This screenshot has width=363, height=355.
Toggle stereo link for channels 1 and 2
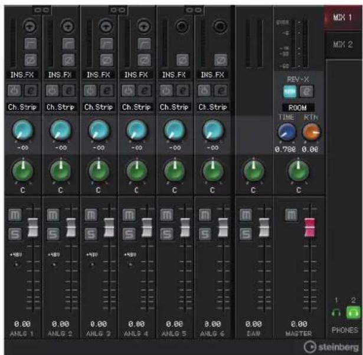tap(42, 10)
